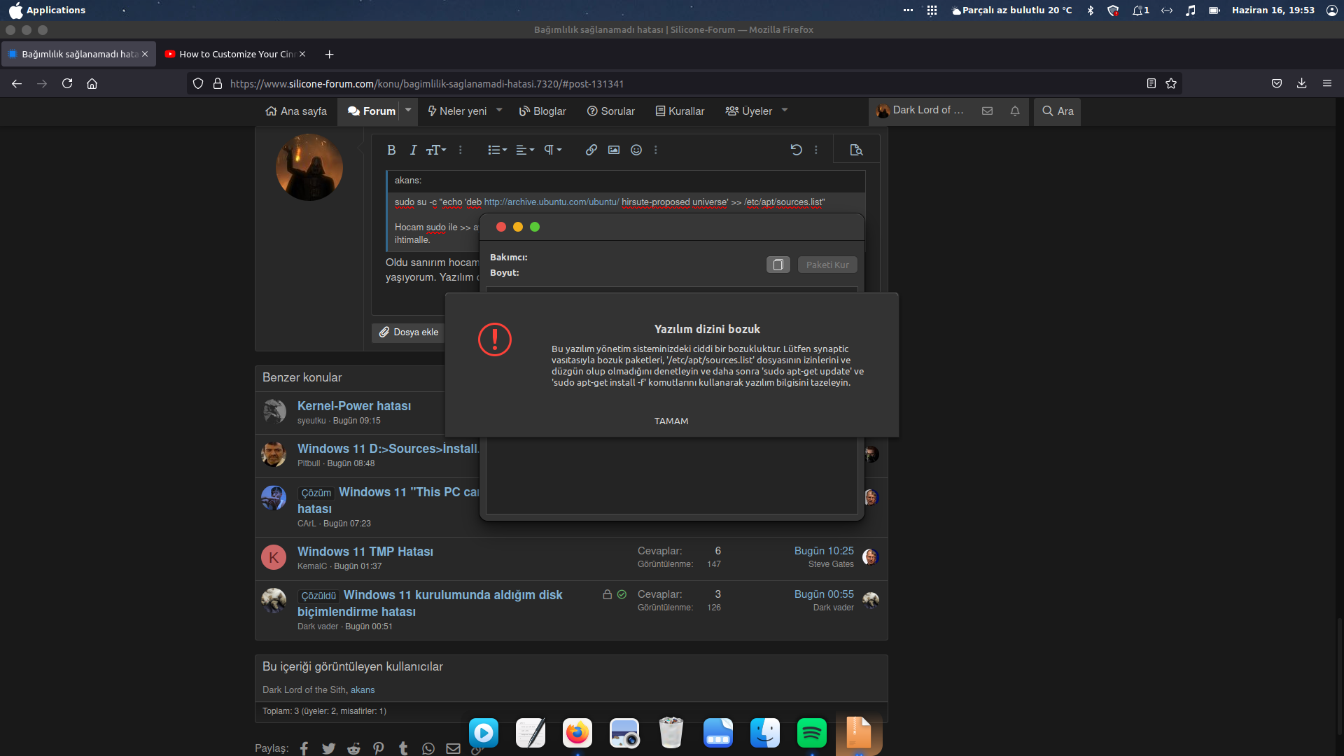Screen dimensions: 1344x756
Task: Open the archive.ubuntu.com link in quote
Action: [x=552, y=202]
